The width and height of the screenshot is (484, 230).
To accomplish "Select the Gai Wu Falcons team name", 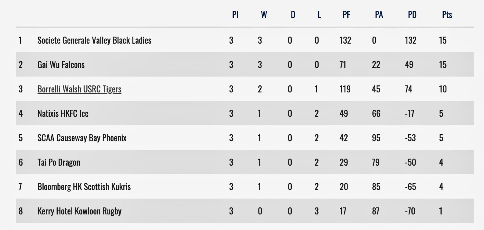I will [61, 65].
